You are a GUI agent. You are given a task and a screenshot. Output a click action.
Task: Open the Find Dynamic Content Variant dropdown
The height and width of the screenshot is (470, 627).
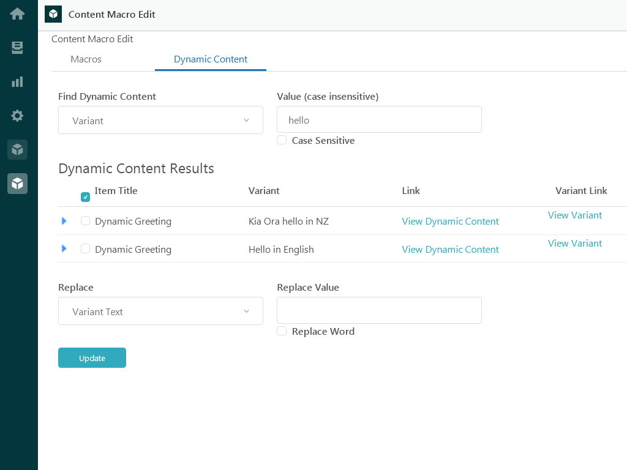(x=160, y=120)
